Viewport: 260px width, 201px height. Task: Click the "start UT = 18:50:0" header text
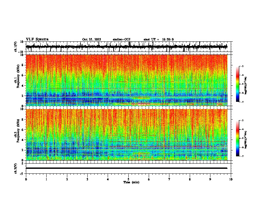pos(159,39)
